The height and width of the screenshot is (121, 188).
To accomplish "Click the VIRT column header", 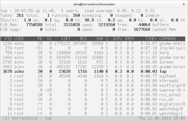I will coord(66,39).
